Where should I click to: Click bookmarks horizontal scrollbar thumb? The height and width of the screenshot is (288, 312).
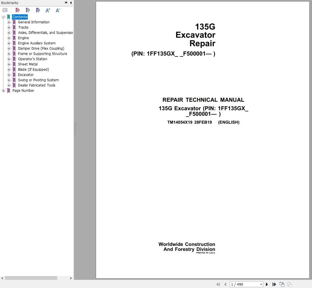click(31, 278)
